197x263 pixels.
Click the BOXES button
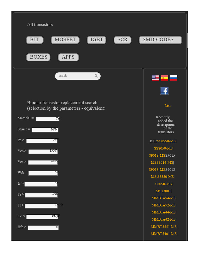pos(38,57)
